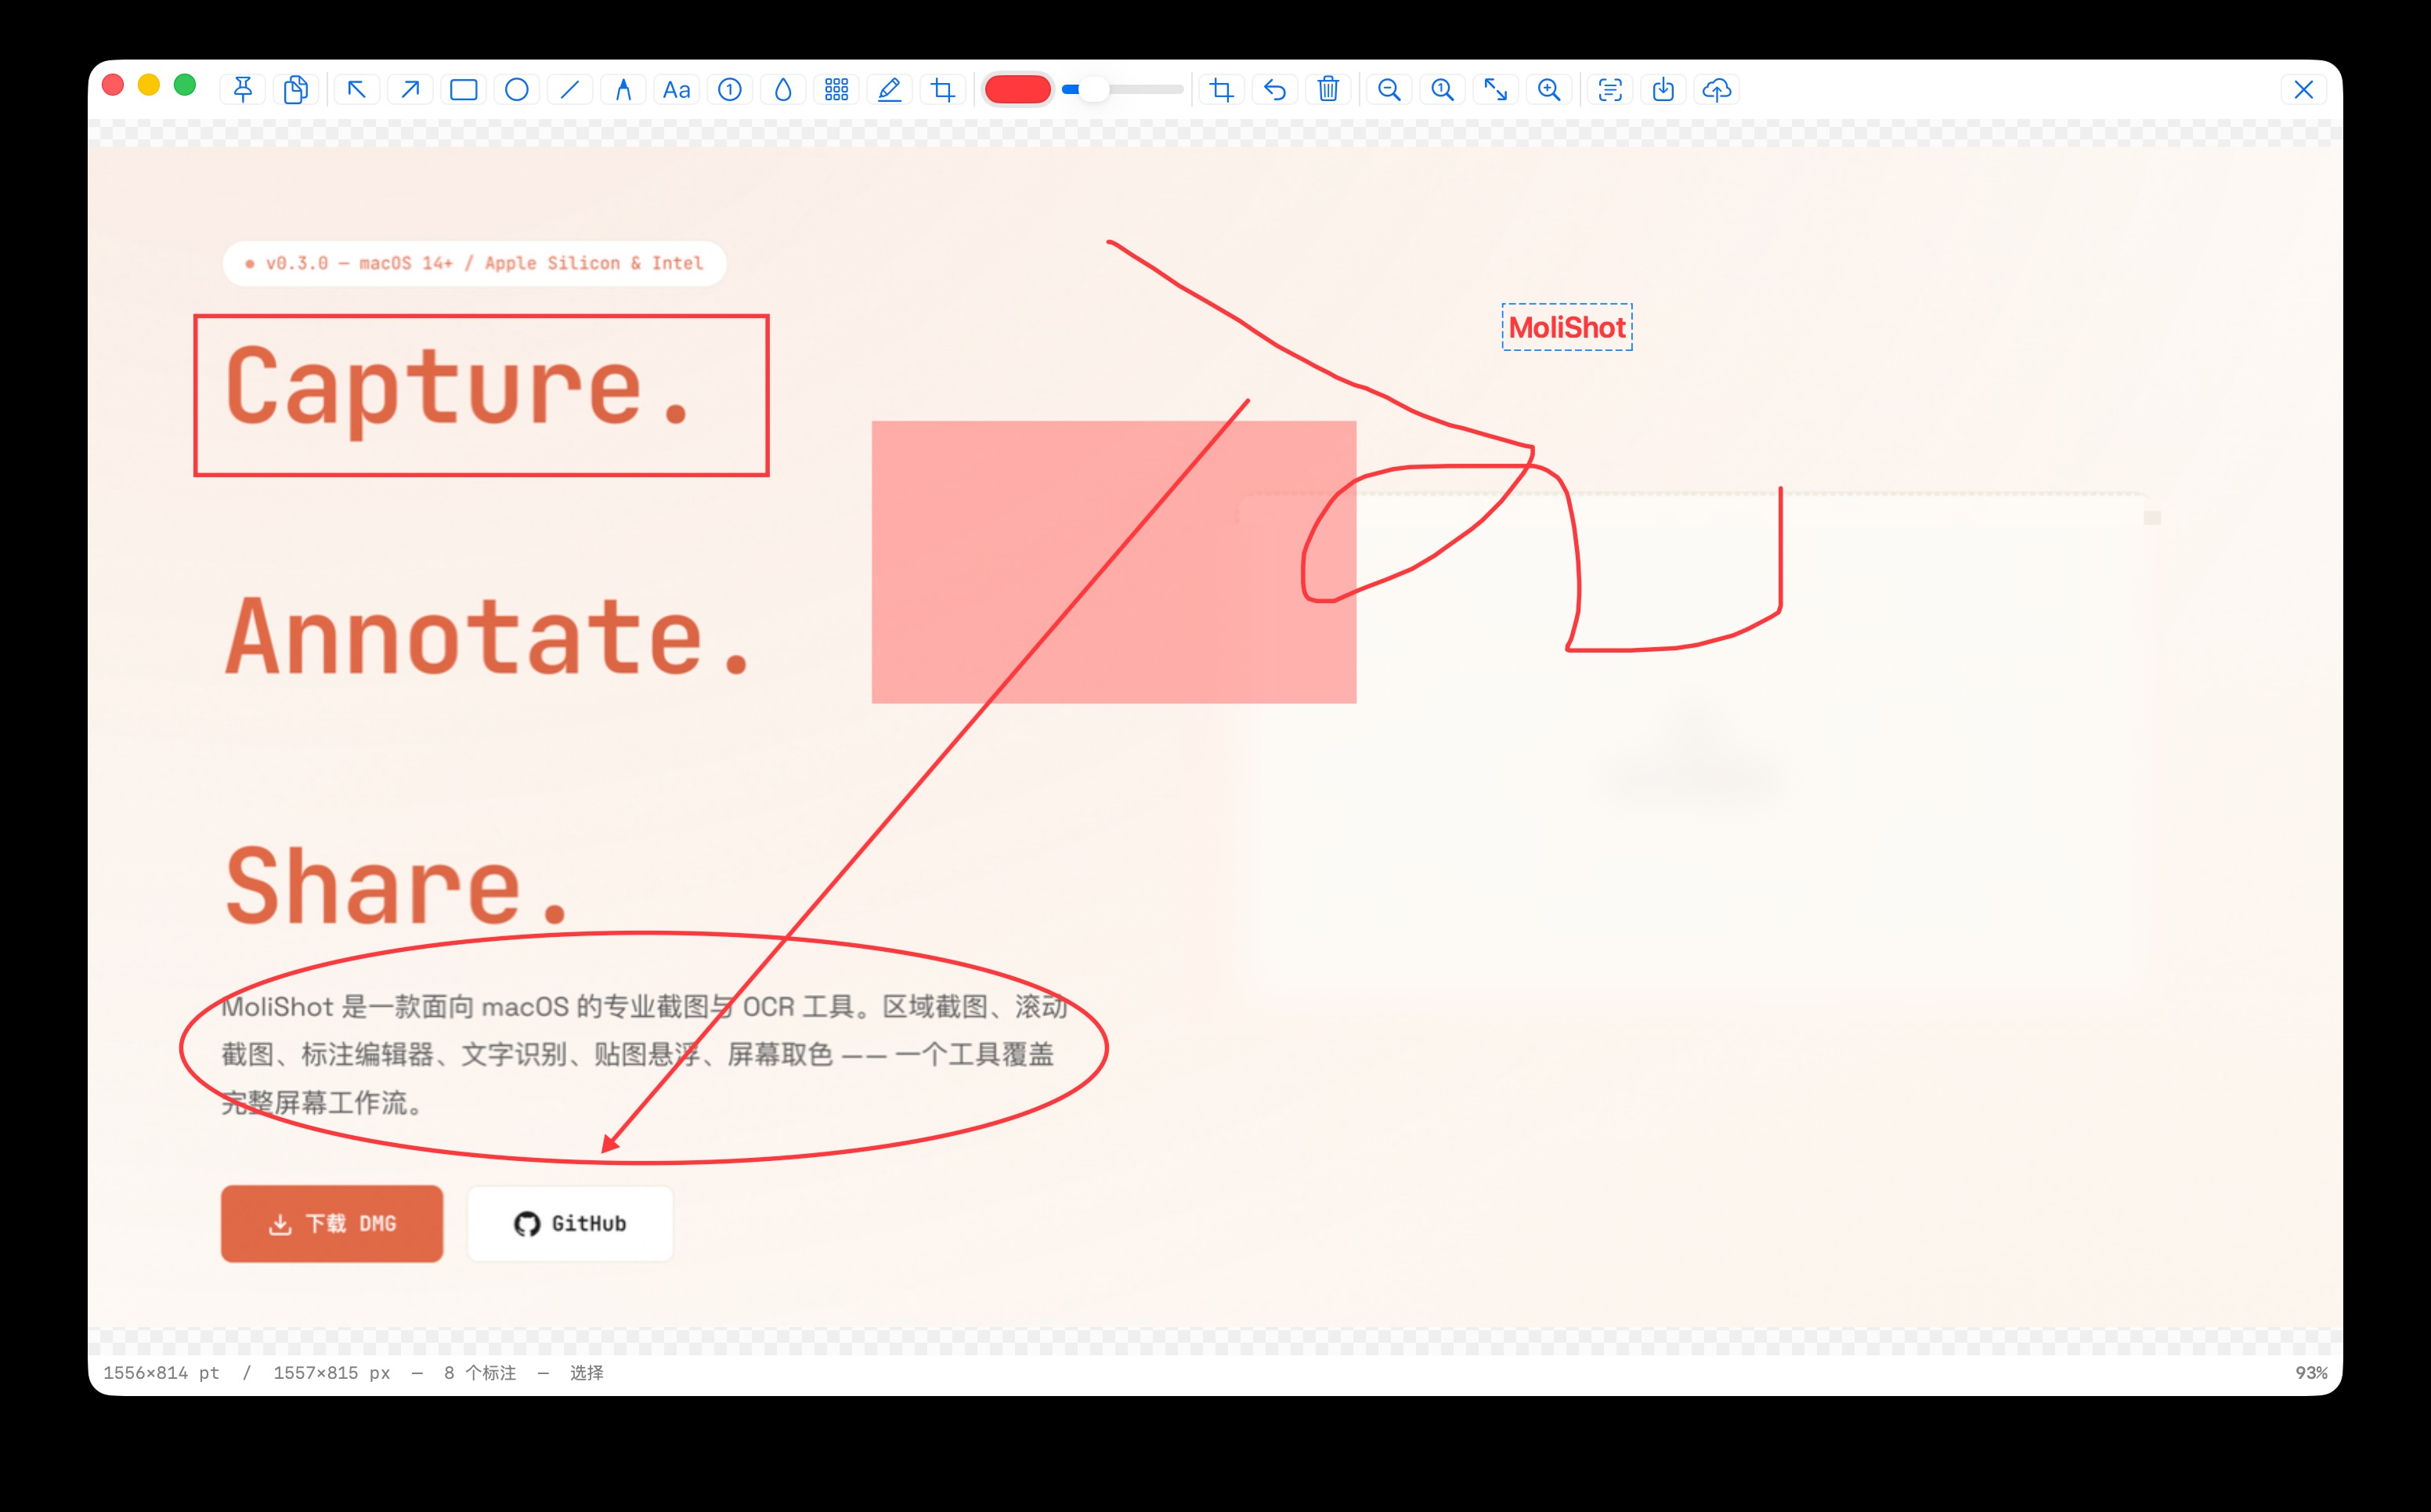
Task: Open the red annotation color picker
Action: [x=1017, y=90]
